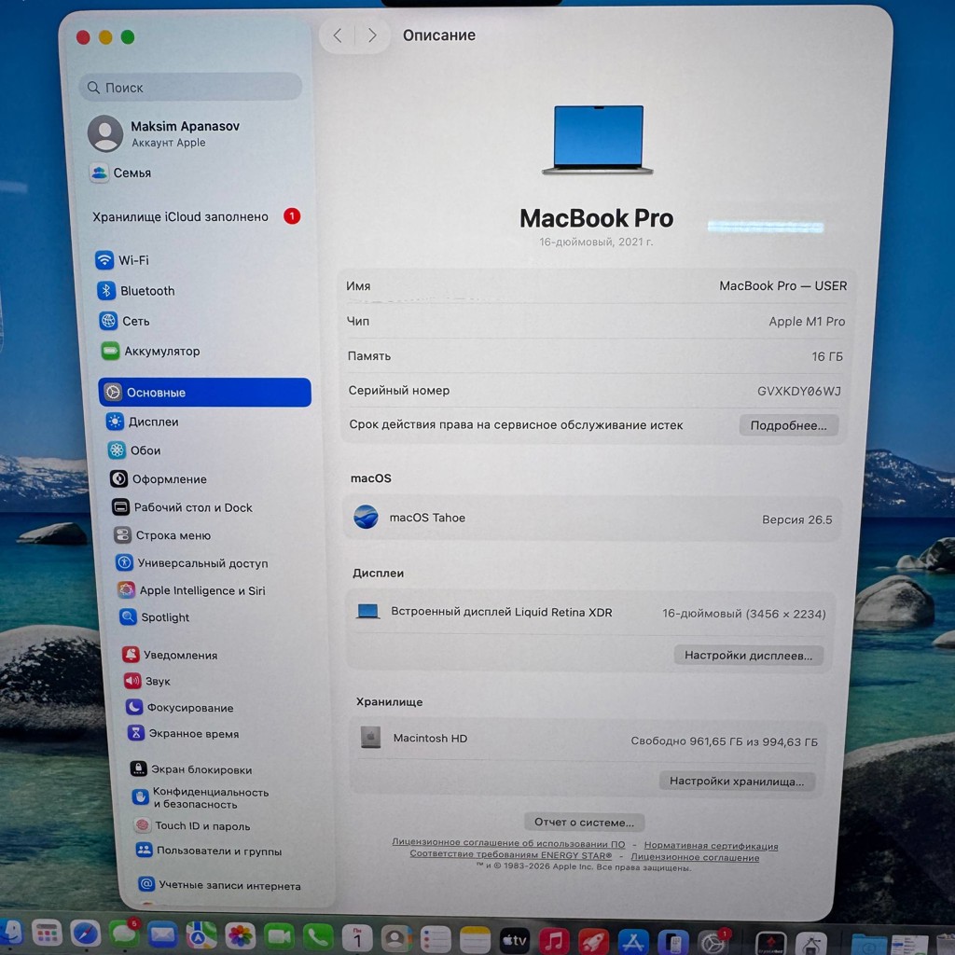
Task: Select the Основные (General) sidebar item
Action: tap(204, 393)
